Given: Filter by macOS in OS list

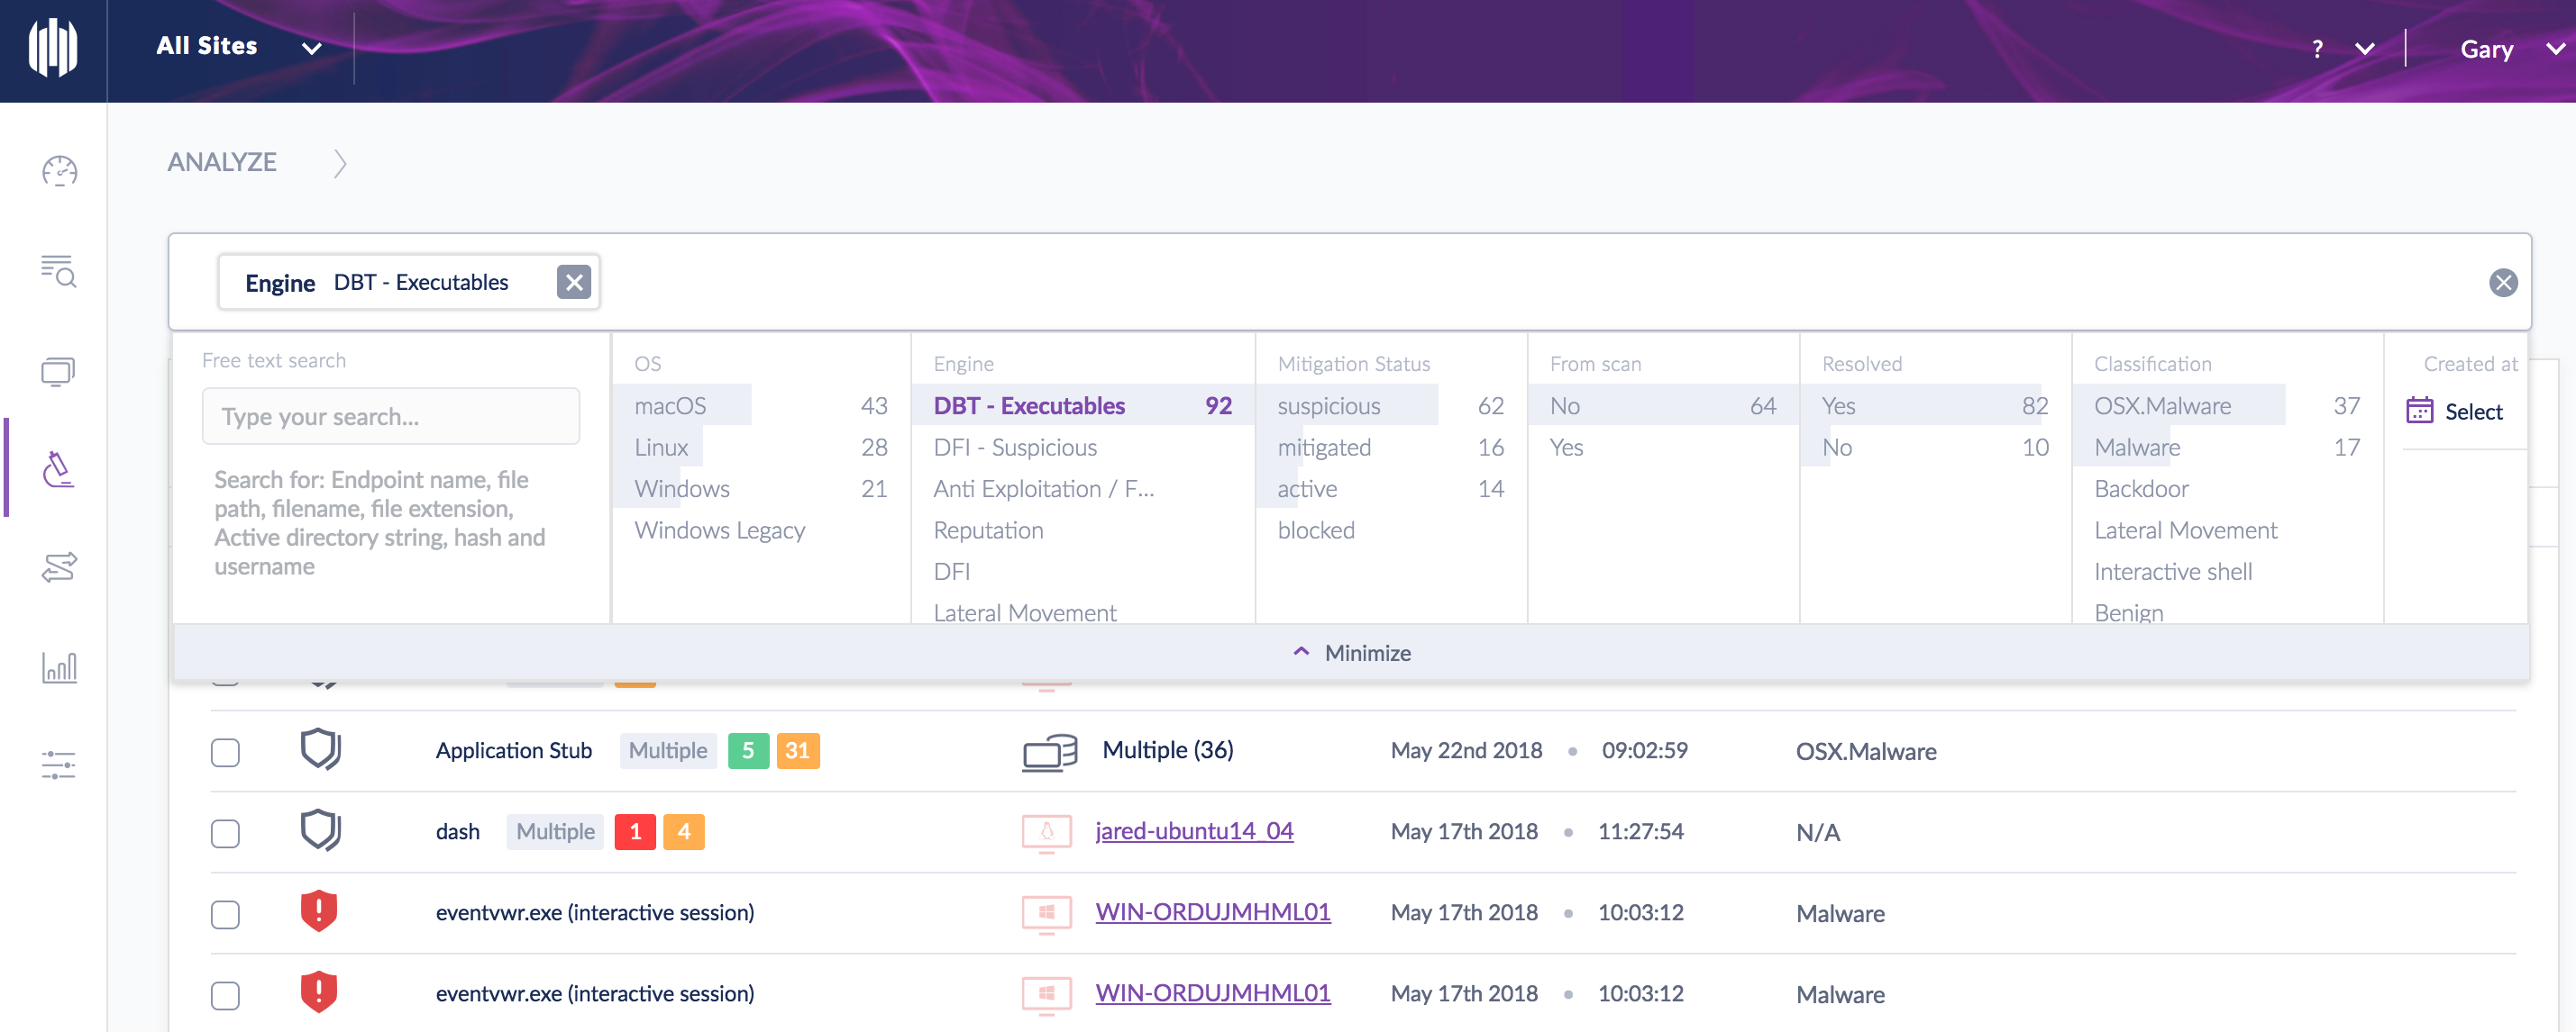Looking at the screenshot, I should (670, 405).
